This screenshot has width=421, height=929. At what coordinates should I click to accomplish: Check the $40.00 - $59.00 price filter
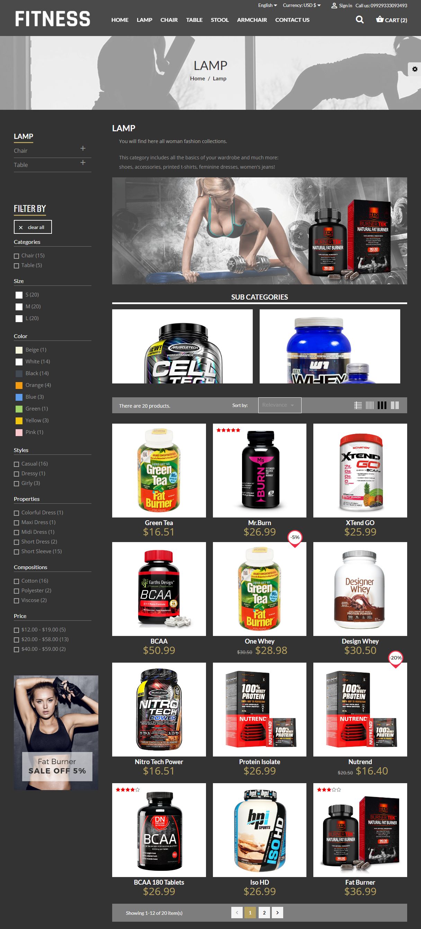pyautogui.click(x=16, y=649)
